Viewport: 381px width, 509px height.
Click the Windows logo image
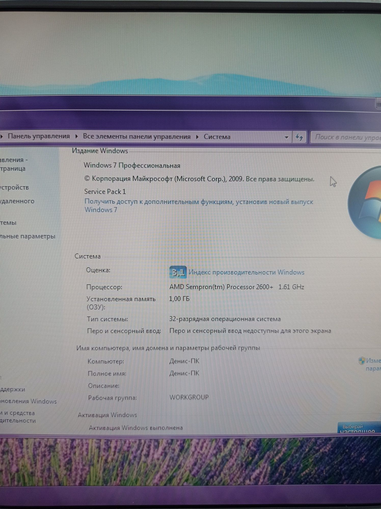click(x=365, y=202)
